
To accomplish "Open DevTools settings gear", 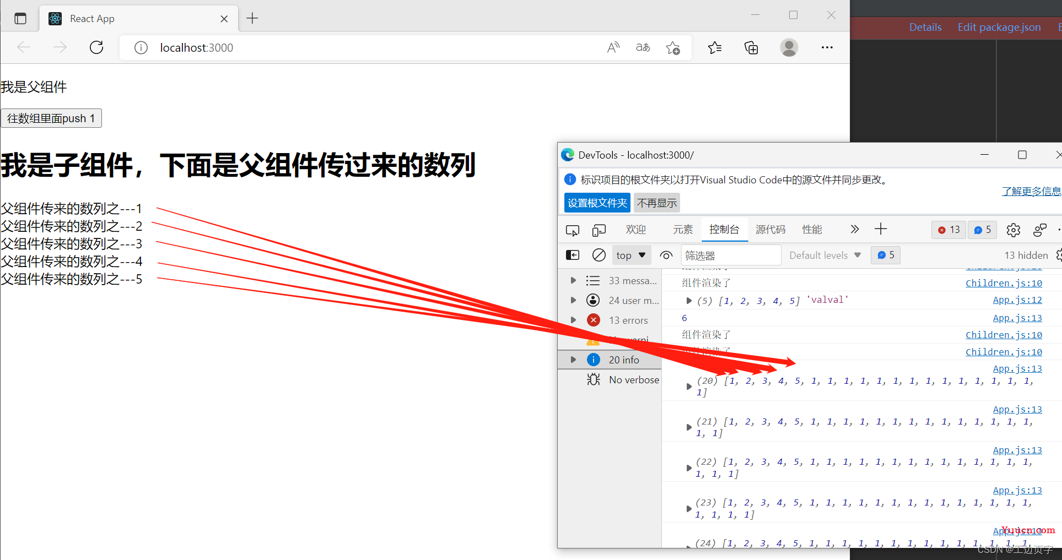I will click(1013, 230).
